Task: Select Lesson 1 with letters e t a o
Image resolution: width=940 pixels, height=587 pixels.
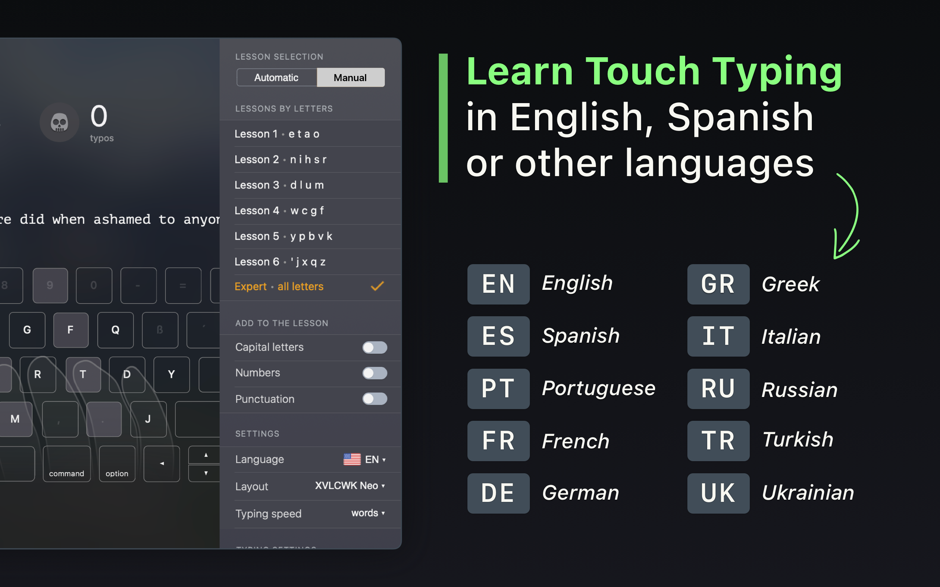Action: point(276,134)
